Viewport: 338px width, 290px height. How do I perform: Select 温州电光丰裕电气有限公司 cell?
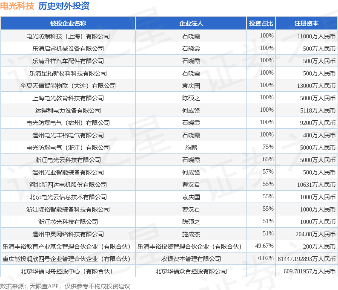click(68, 135)
